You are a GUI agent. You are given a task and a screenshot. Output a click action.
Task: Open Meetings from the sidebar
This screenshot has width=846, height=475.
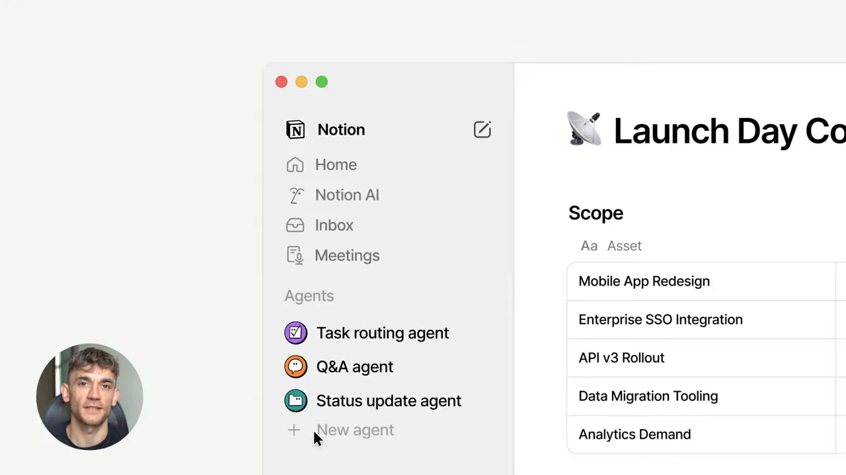tap(347, 255)
